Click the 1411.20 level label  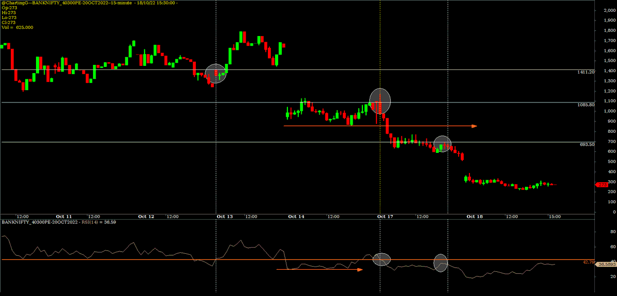[587, 72]
